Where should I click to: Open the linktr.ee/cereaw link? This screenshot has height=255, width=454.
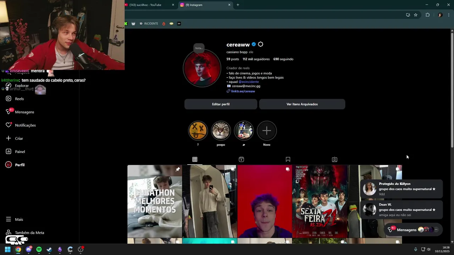pos(243,91)
